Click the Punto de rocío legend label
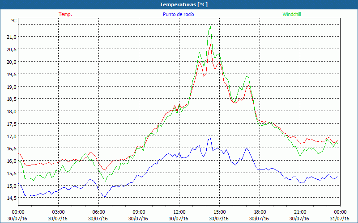Viewport: 358px width, 223px height. tap(178, 14)
